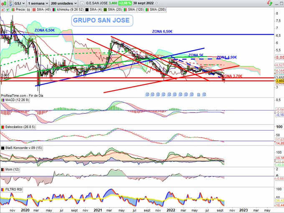
Task: Select the blue ZONA 6,50€ label on right
Action: pyautogui.click(x=162, y=31)
